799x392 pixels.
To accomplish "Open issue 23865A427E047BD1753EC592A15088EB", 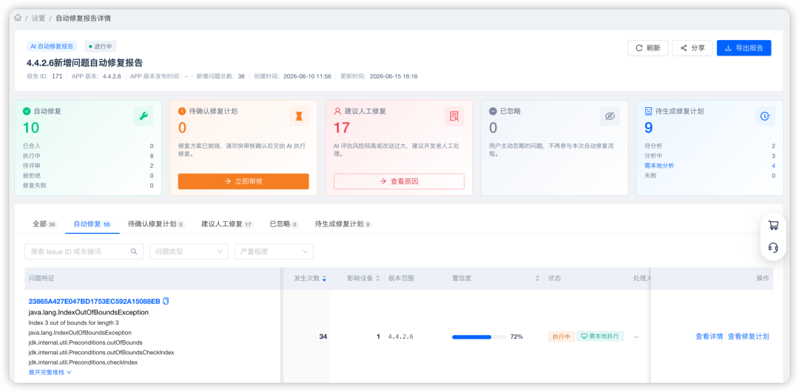I will click(94, 301).
